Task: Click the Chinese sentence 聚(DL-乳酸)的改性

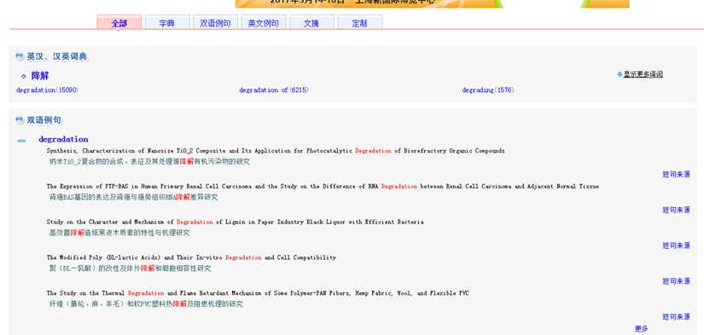Action: (x=131, y=269)
